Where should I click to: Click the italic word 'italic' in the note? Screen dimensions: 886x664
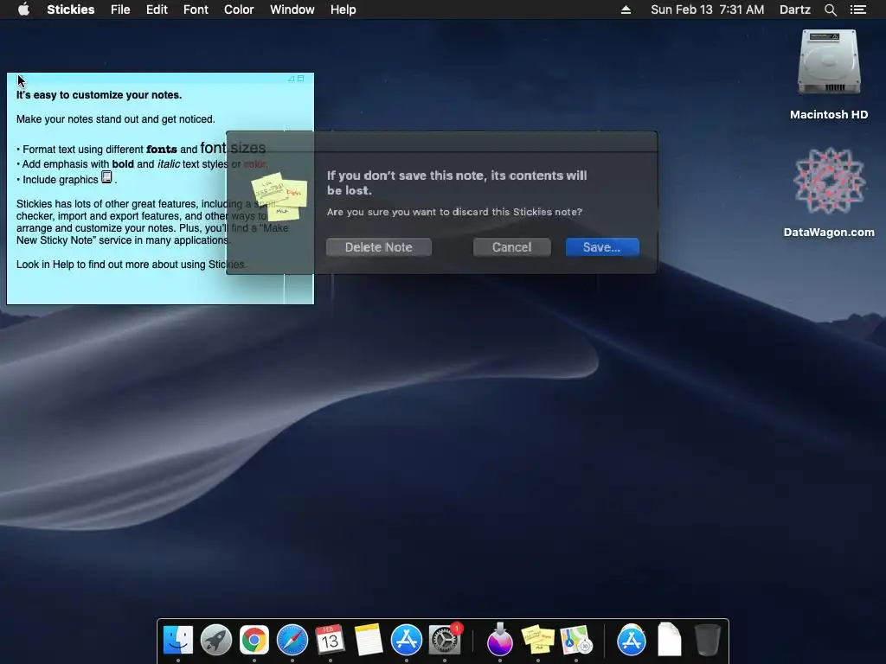(169, 164)
